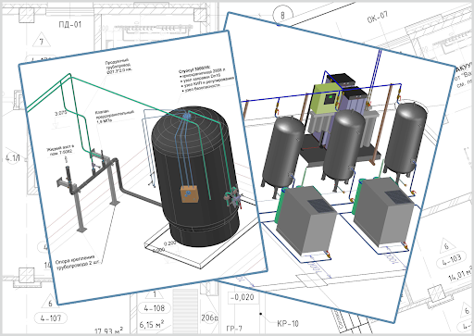Viewport: 474px width, 336px height.
Task: Click the left gray compressor unit box
Action: coord(306,219)
